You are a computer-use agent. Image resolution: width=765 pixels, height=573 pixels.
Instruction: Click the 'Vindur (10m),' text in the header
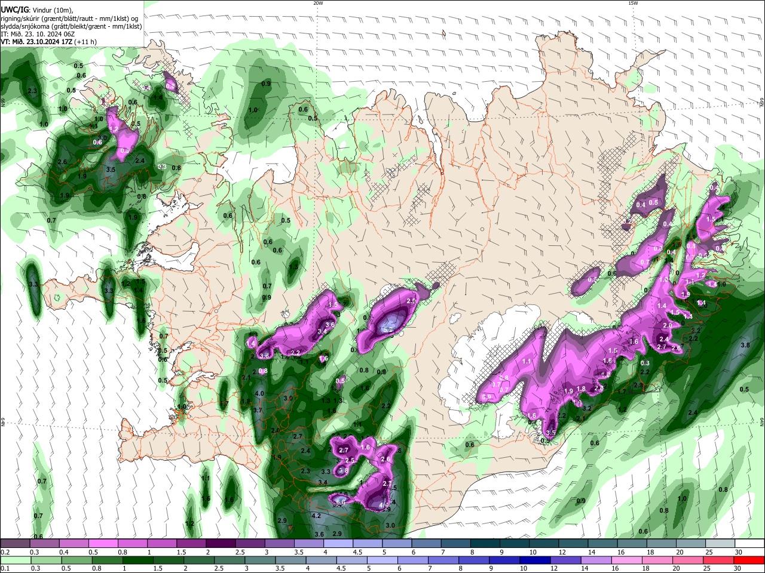pyautogui.click(x=52, y=10)
